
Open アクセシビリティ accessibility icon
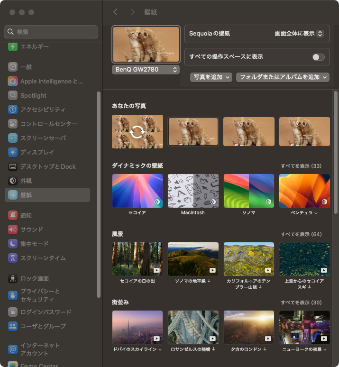coord(13,110)
